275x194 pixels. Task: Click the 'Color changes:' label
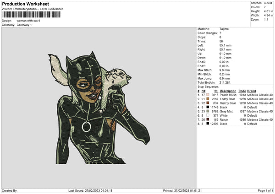[x=208, y=33]
